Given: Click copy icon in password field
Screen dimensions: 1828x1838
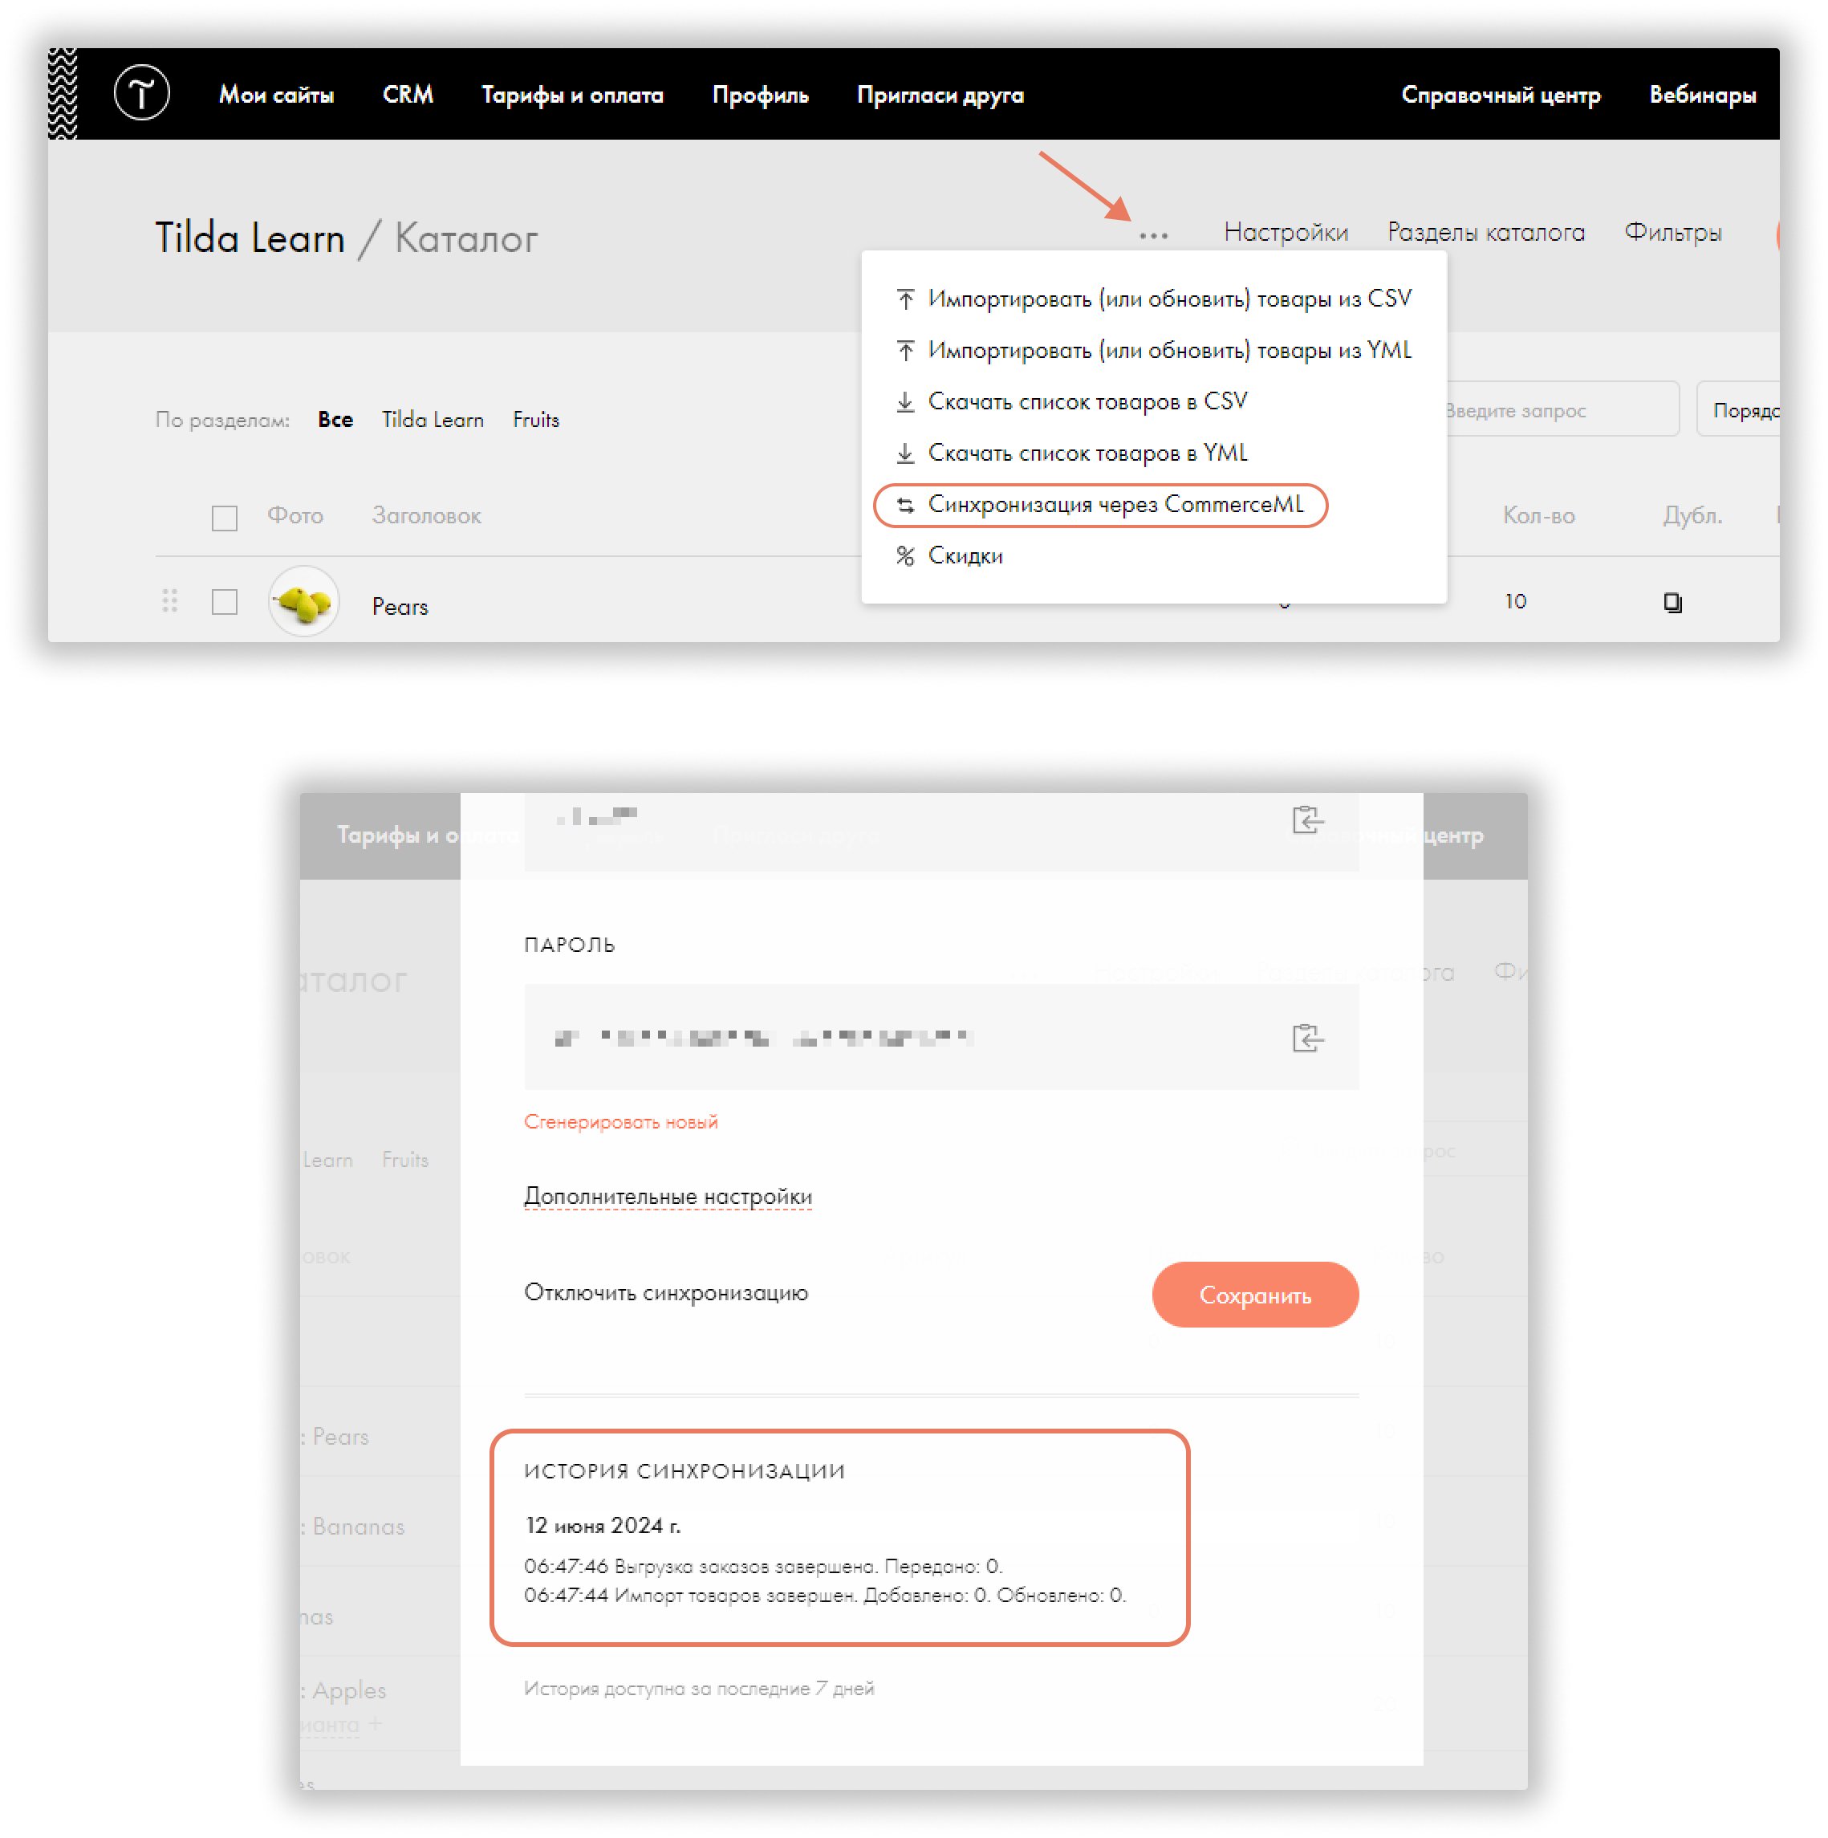Looking at the screenshot, I should tap(1306, 1037).
